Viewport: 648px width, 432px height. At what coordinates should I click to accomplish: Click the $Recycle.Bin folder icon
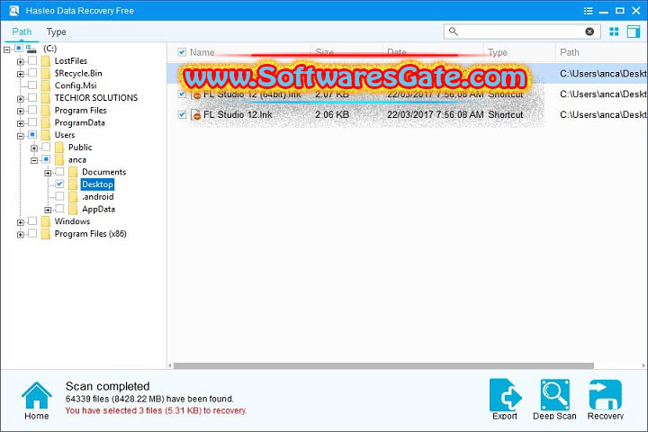click(46, 74)
